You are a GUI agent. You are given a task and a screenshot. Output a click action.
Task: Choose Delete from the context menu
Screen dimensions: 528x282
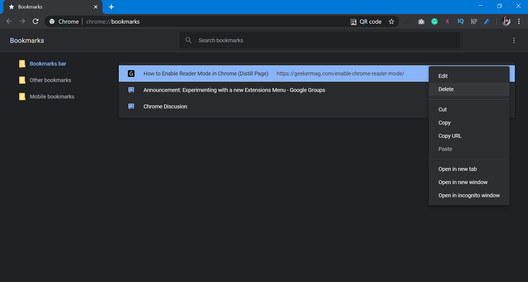click(469, 89)
